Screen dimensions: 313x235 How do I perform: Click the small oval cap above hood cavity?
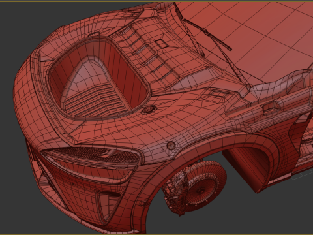(x=94, y=34)
